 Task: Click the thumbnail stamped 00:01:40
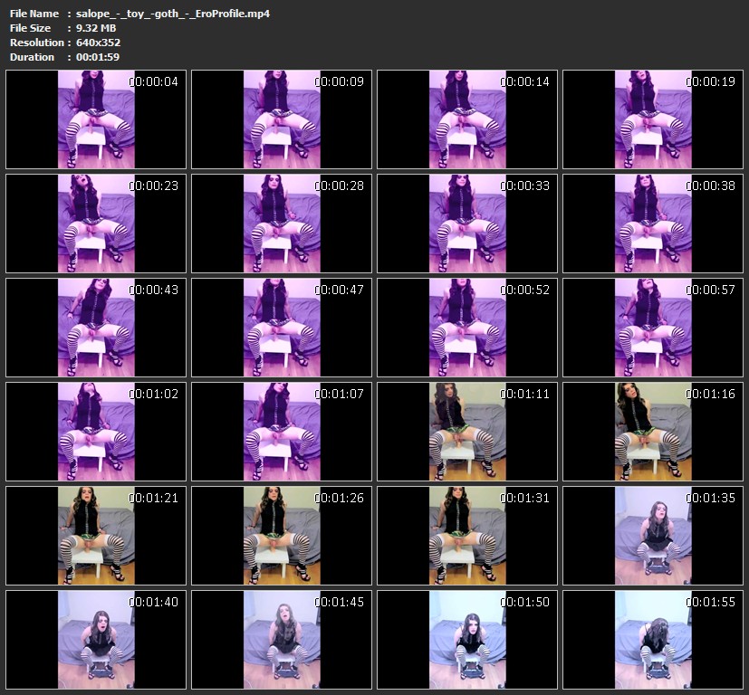(96, 640)
